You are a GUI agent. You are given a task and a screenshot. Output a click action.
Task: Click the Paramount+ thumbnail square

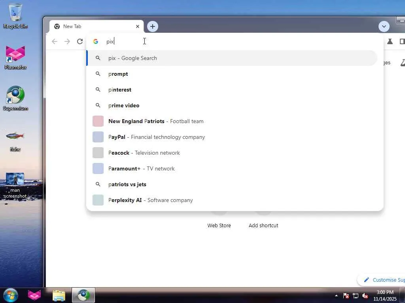coord(98,168)
